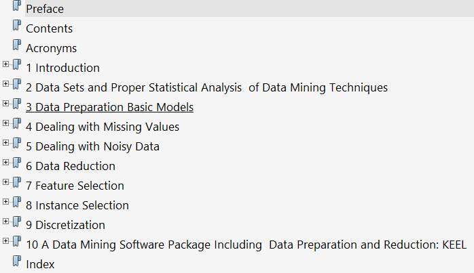Expand the 10 KEEL software package chapter
Image resolution: width=474 pixels, height=273 pixels.
(x=6, y=242)
